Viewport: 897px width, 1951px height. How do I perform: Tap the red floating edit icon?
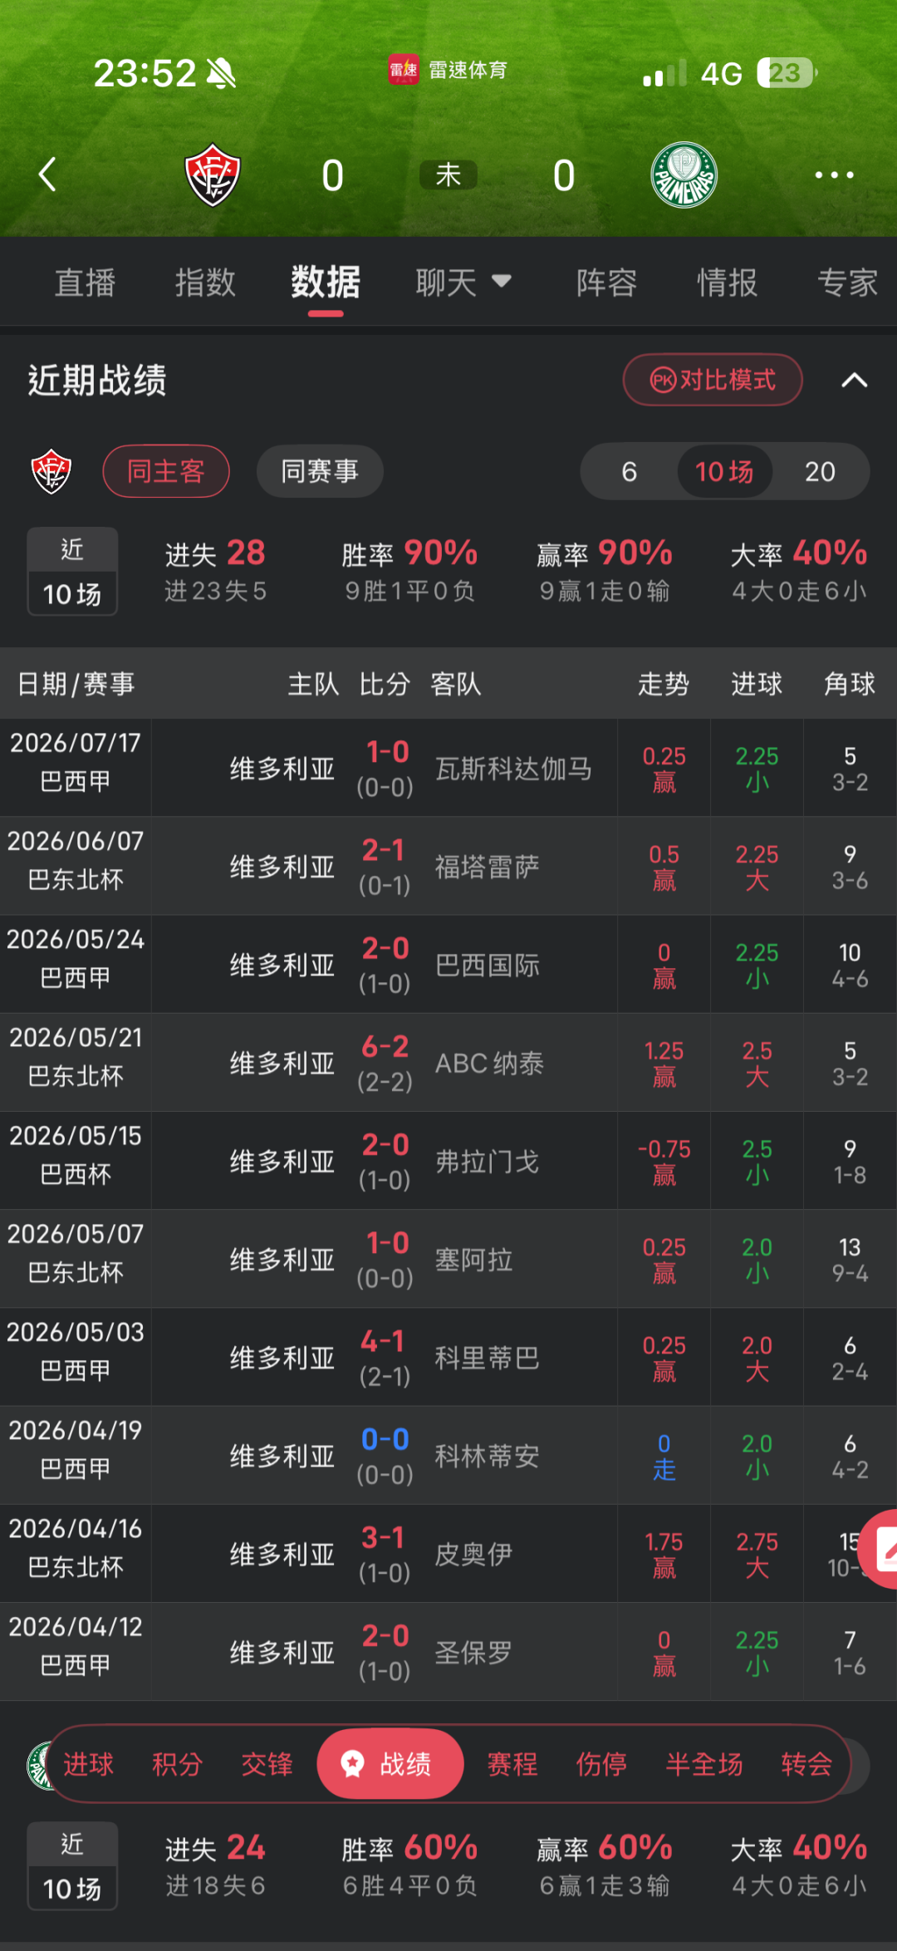click(879, 1550)
